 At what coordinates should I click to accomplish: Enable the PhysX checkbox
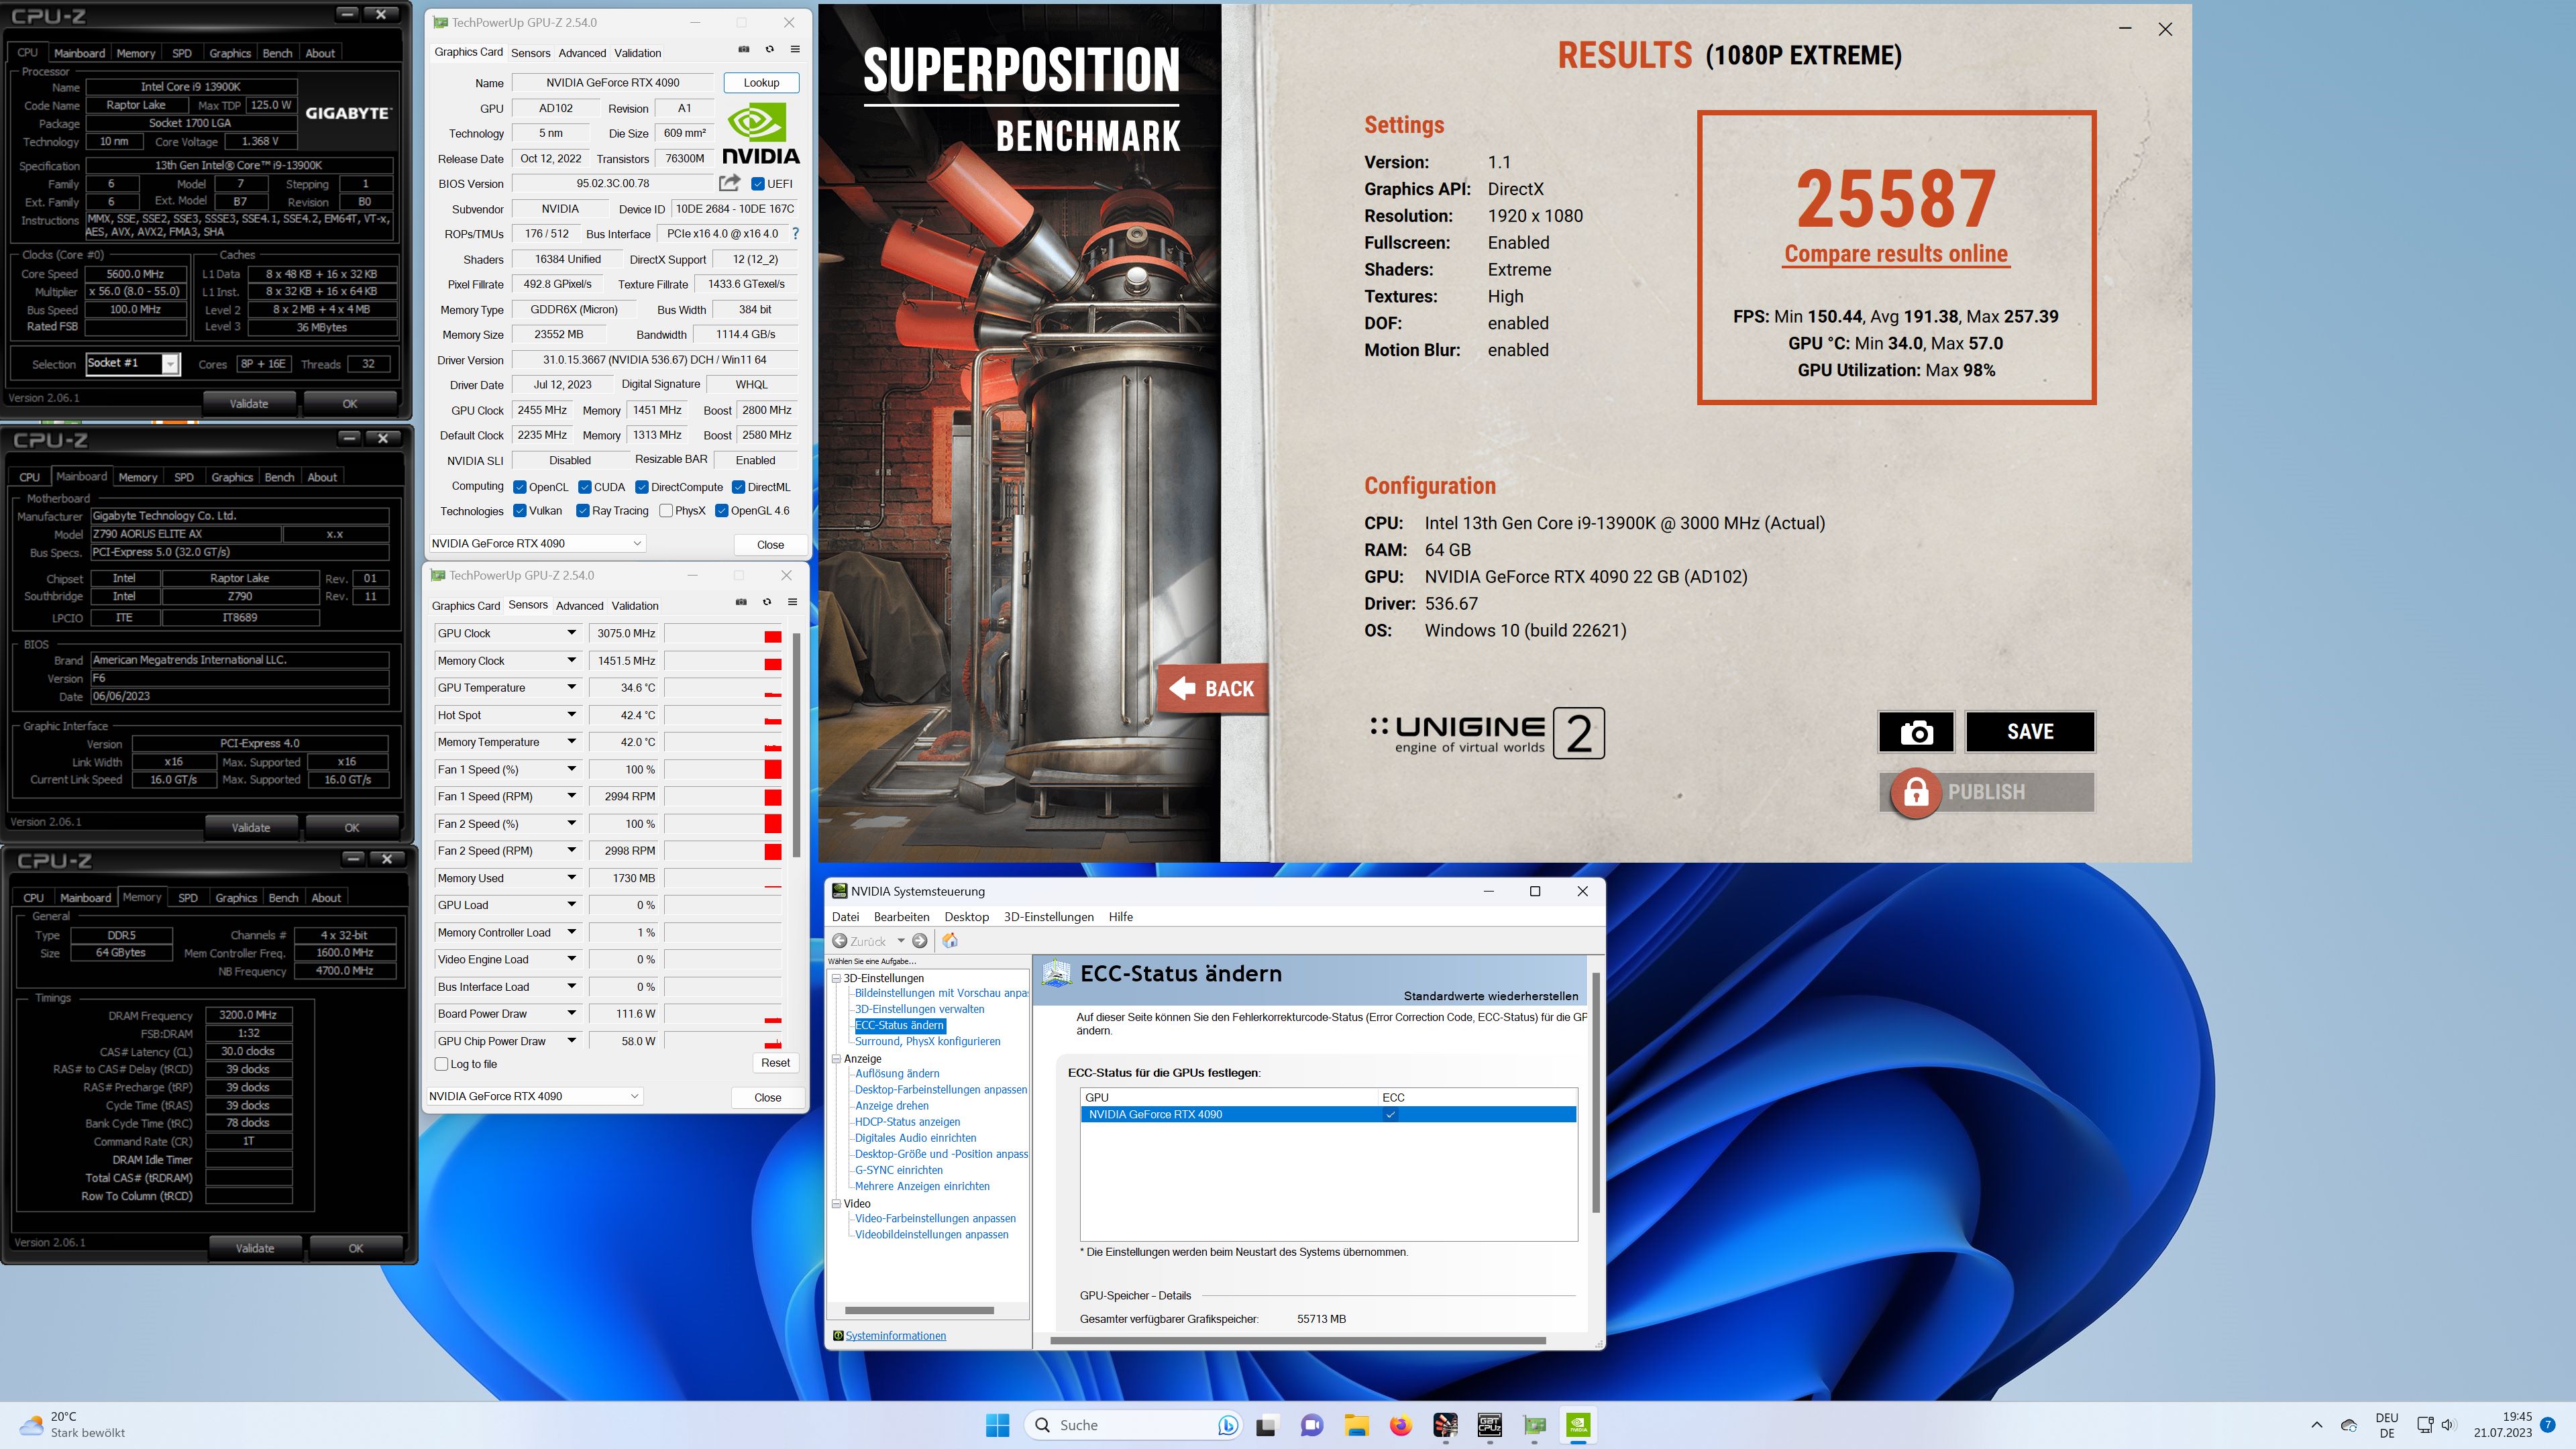pos(666,511)
